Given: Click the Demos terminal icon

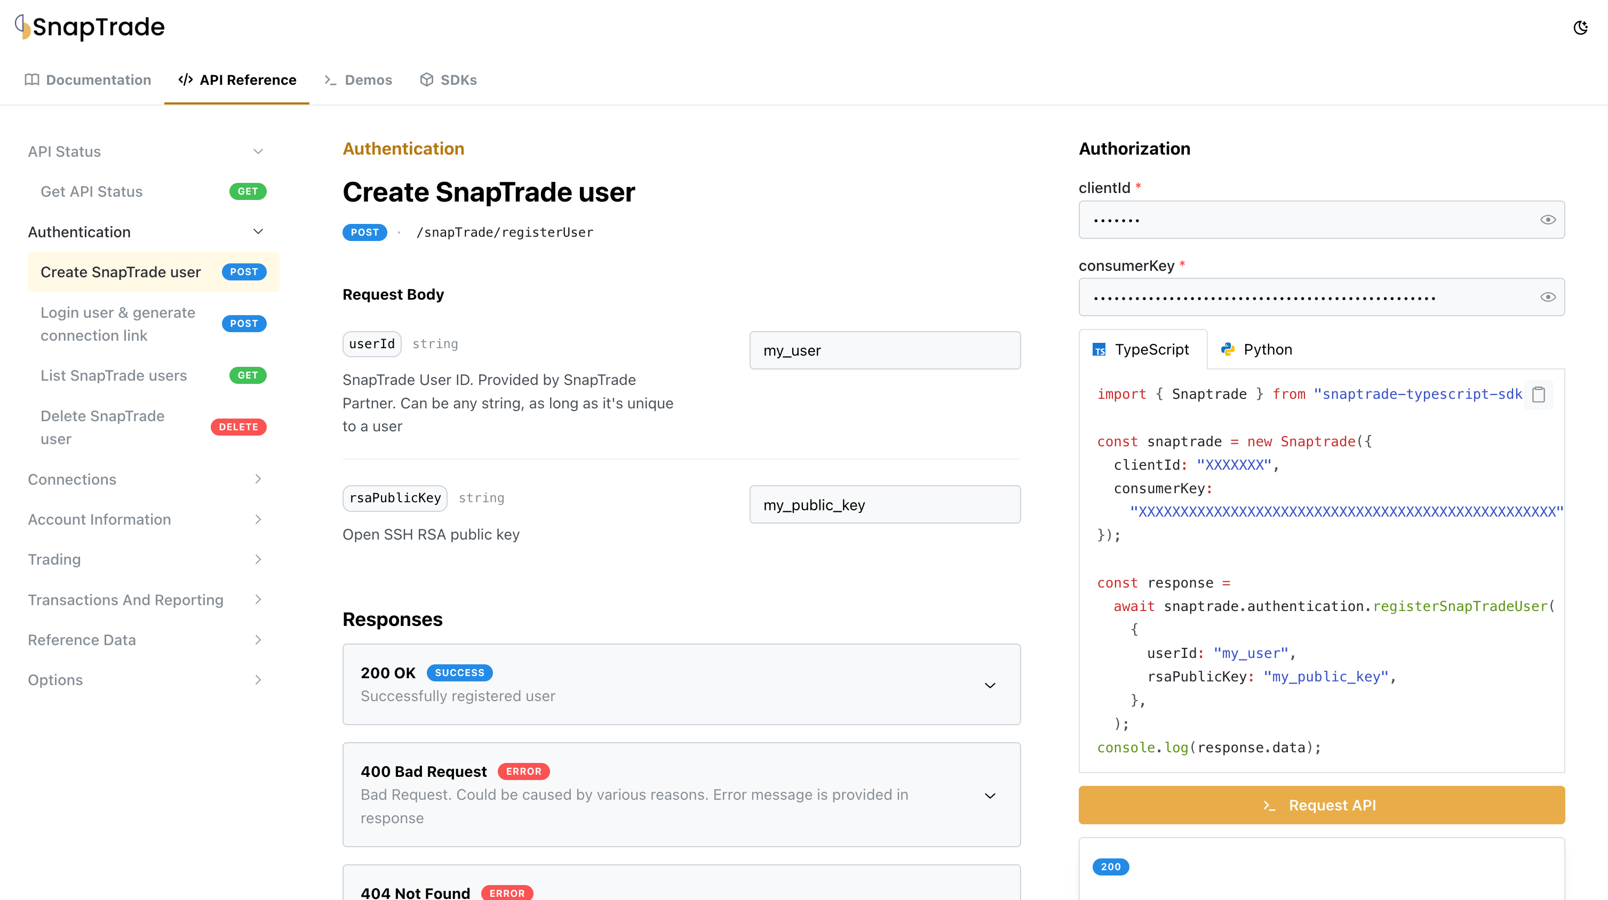Looking at the screenshot, I should (330, 80).
